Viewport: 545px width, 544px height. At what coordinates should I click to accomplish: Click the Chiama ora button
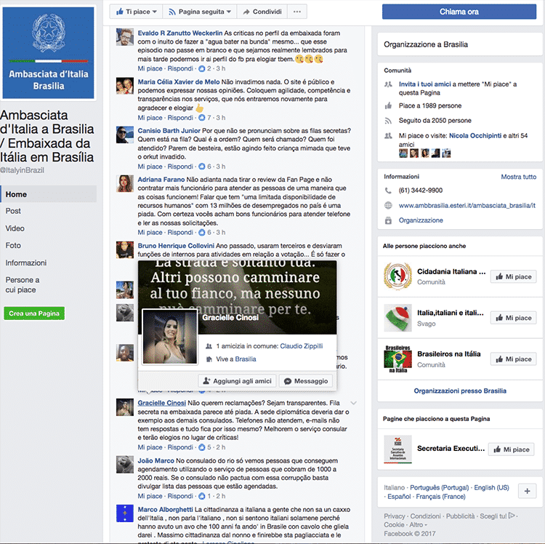point(459,12)
